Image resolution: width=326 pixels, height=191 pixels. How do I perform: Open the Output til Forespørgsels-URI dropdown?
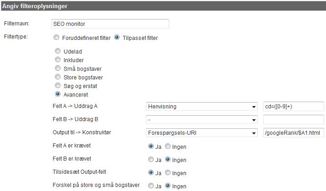(202, 133)
